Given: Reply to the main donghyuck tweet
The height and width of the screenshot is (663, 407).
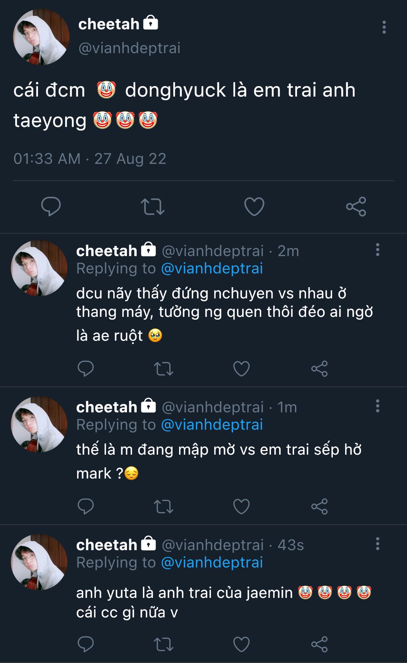Looking at the screenshot, I should (x=51, y=207).
